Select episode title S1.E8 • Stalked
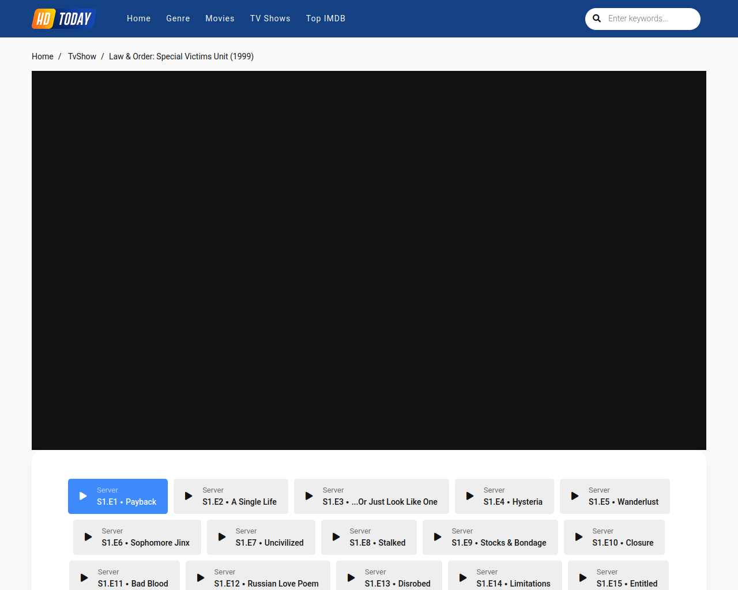Viewport: 738px width, 590px height. 378,543
